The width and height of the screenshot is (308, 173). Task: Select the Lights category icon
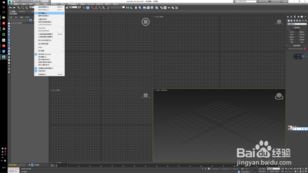pos(294,21)
